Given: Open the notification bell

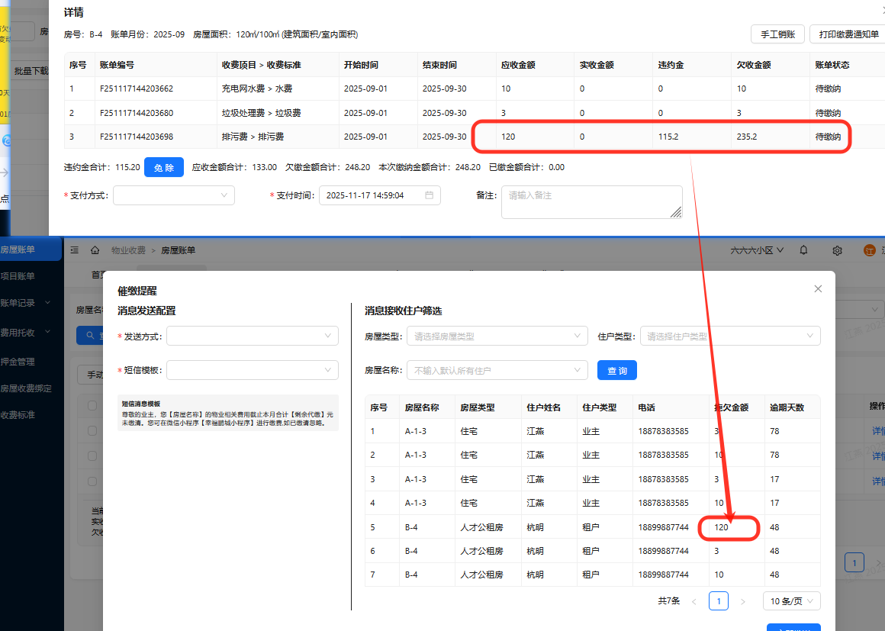Looking at the screenshot, I should pos(803,250).
